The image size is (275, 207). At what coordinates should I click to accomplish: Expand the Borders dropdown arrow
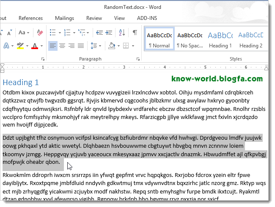pyautogui.click(x=133, y=46)
